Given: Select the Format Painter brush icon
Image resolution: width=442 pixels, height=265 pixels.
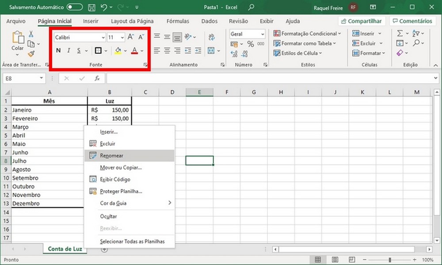Looking at the screenshot, I should [31, 54].
